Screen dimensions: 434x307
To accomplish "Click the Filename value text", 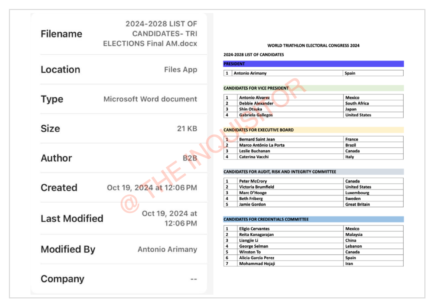I will click(x=150, y=33).
